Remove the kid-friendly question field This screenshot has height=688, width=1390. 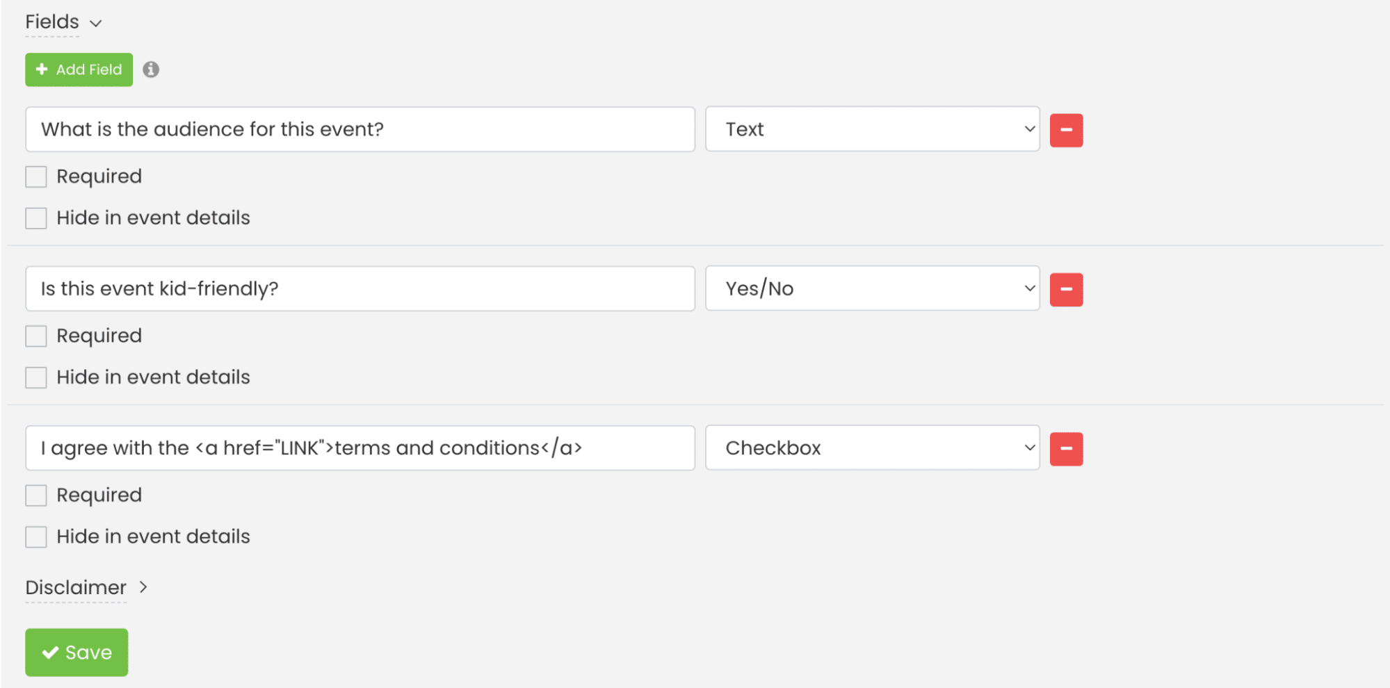tap(1066, 289)
